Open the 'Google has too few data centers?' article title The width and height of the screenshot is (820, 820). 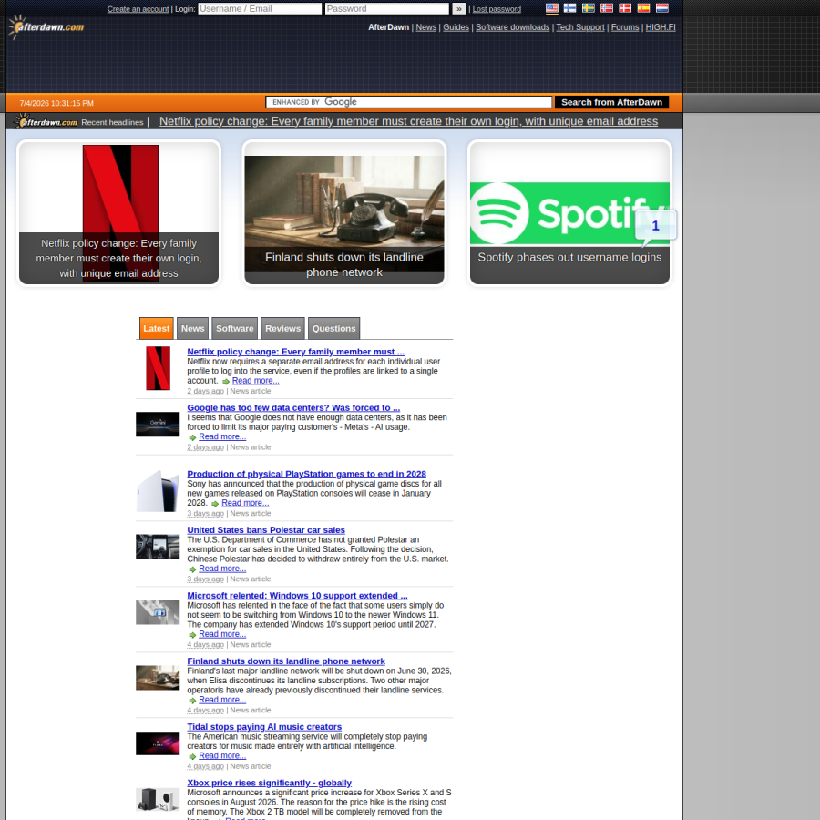point(293,408)
